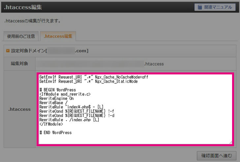The width and height of the screenshot is (240, 162).
Task: Click the 設定対象ドメイン heading text
Action: [x=49, y=51]
